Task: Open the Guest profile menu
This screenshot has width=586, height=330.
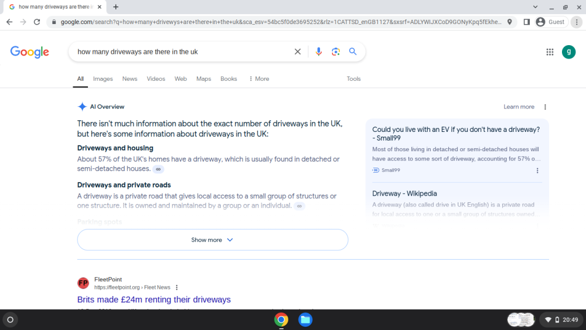Action: (551, 22)
